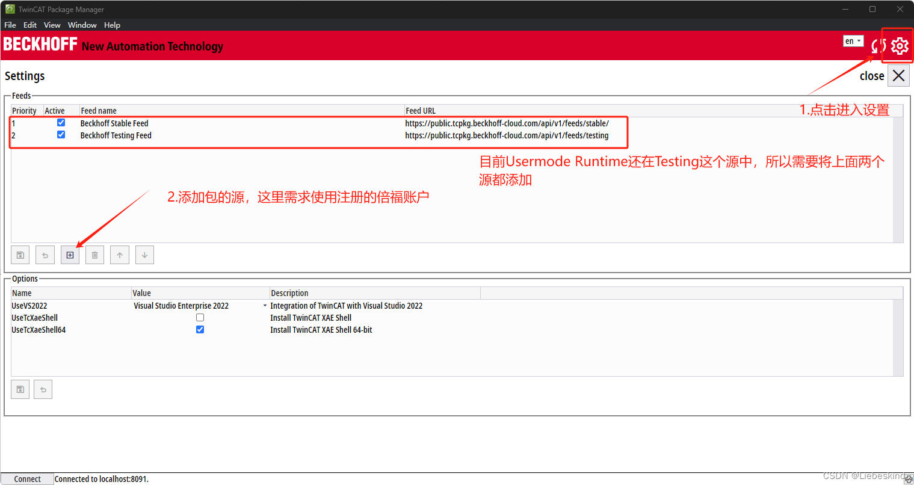Revert options with undo icon
The width and height of the screenshot is (914, 485).
click(x=43, y=389)
